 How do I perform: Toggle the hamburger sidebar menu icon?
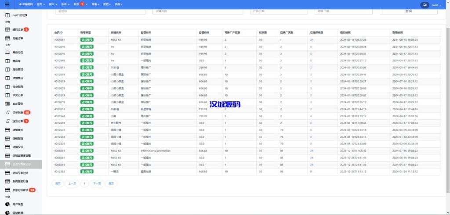[7, 4]
